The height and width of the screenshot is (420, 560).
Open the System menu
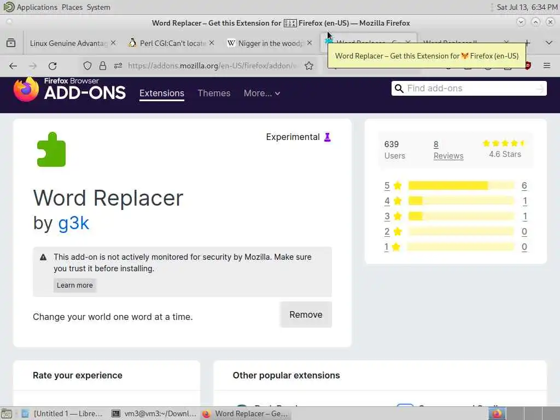point(98,7)
